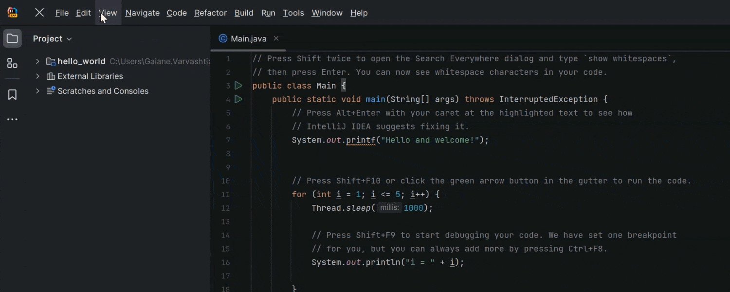
Task: Close the Main.java editor tab
Action: pyautogui.click(x=276, y=38)
